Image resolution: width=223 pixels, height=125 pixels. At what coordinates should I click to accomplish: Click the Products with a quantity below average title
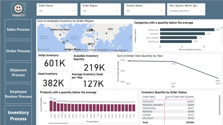pyautogui.click(x=68, y=92)
